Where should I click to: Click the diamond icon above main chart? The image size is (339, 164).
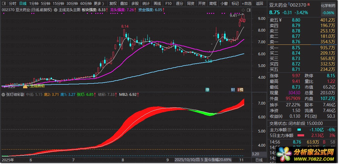click(243, 10)
